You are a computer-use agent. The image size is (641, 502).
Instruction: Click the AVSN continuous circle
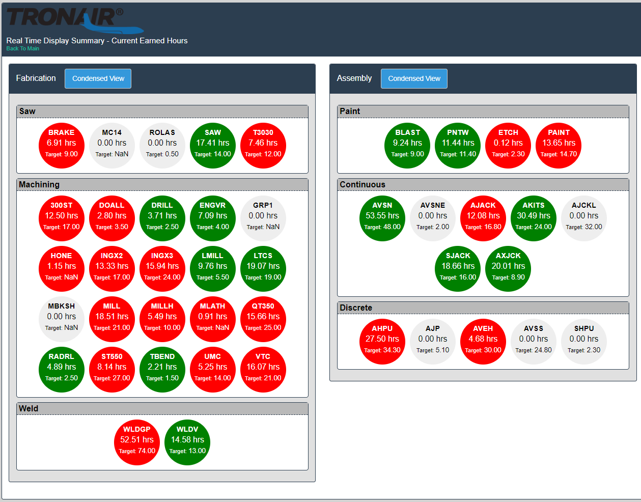click(x=382, y=218)
